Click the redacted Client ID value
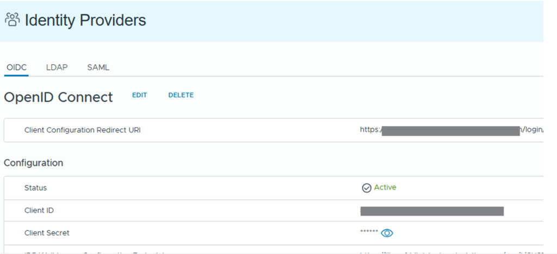This screenshot has width=557, height=254. (432, 211)
